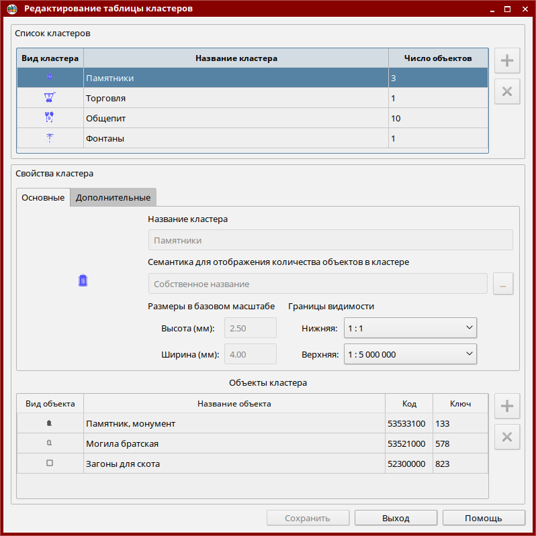Click the add cluster plus button
The height and width of the screenshot is (536, 536).
click(x=507, y=61)
